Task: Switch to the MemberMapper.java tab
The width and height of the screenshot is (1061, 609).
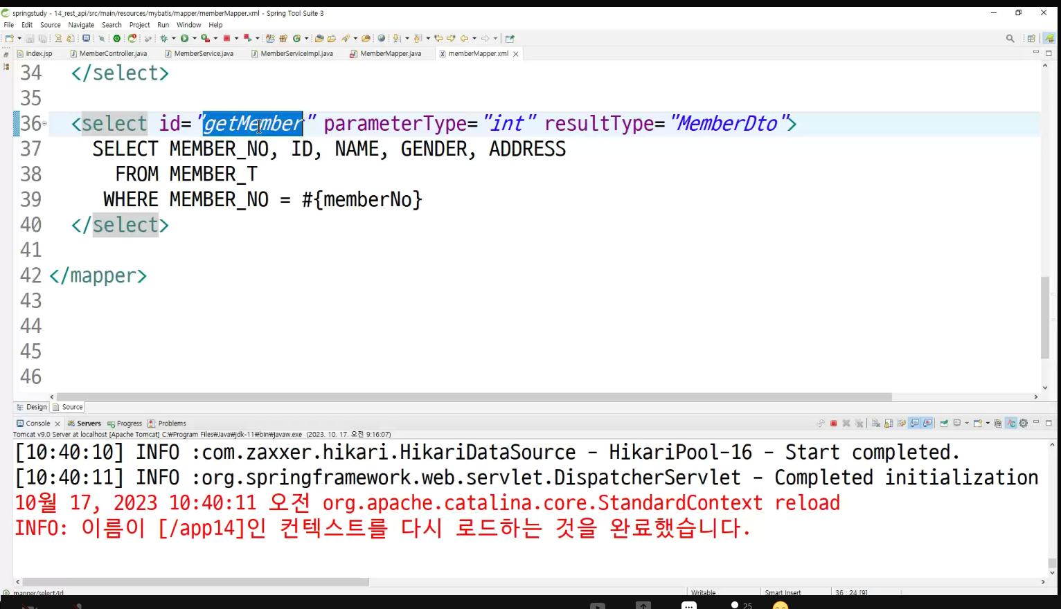Action: [386, 53]
